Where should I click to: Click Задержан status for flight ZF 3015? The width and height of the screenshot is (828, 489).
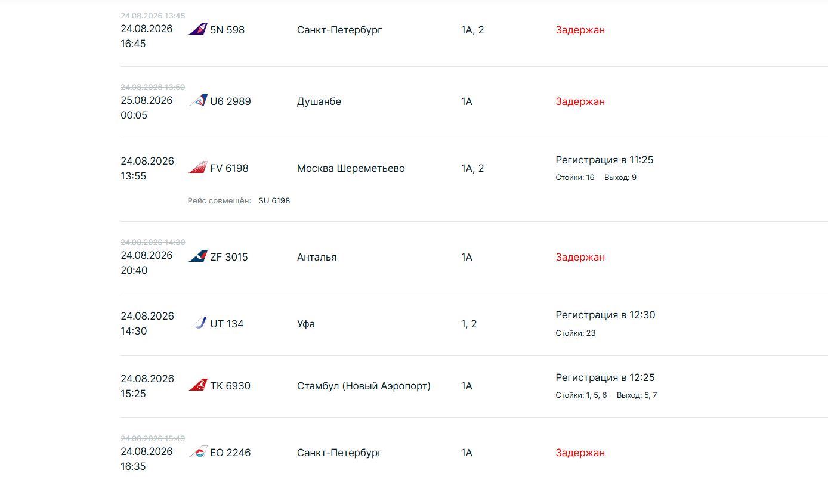coord(580,257)
